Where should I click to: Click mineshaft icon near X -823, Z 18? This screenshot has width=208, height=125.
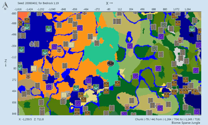click(65, 65)
